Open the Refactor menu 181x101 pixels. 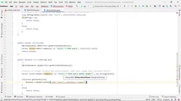[44, 2]
